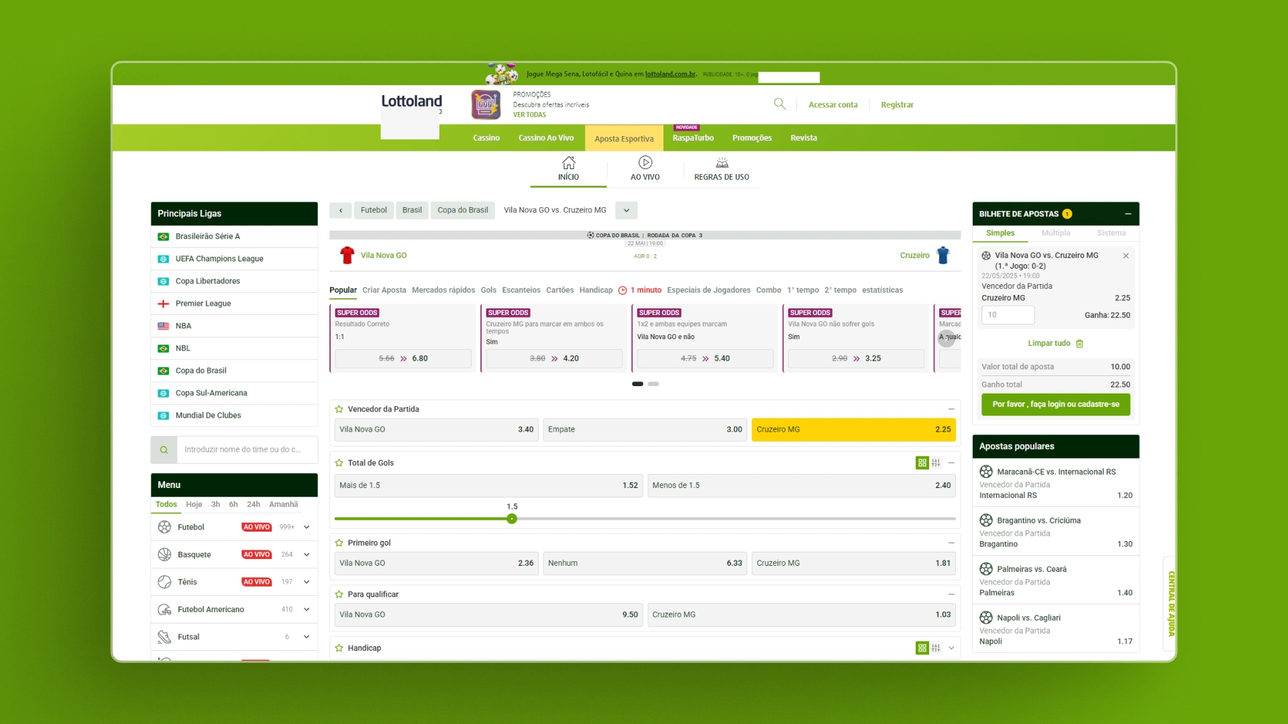This screenshot has height=724, width=1288.
Task: Select Nenhum first goal at 6.33
Action: coord(645,563)
